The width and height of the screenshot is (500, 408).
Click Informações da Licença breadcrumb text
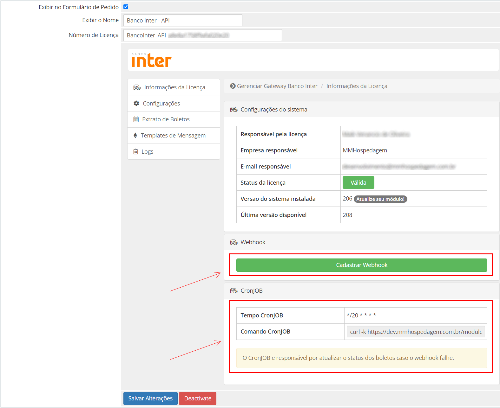pos(357,86)
